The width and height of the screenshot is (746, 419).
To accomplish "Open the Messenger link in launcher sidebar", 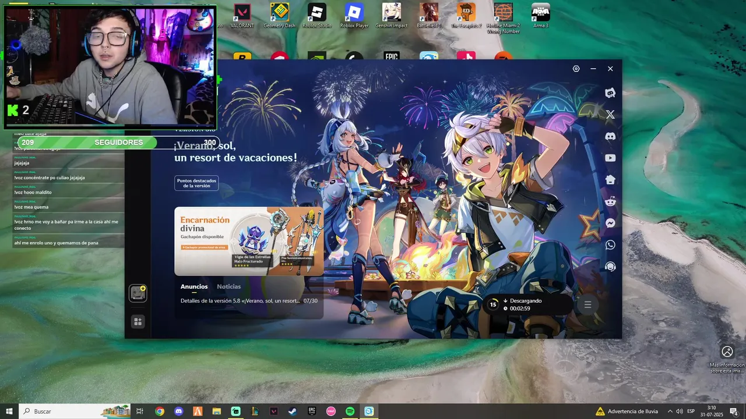I will pos(610,223).
